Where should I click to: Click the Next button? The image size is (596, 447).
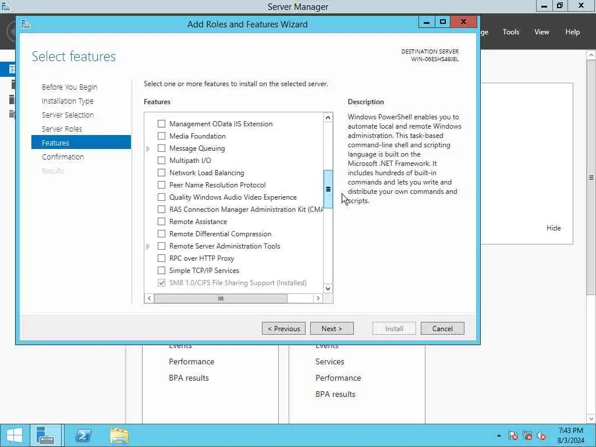[332, 328]
